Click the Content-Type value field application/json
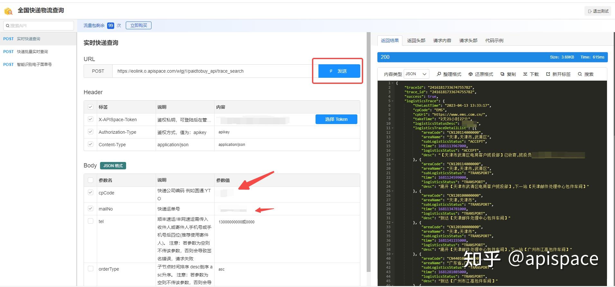615x287 pixels. click(x=287, y=145)
